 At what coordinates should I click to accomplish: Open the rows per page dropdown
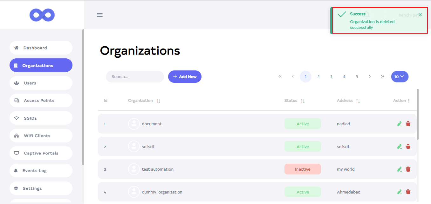coord(400,76)
